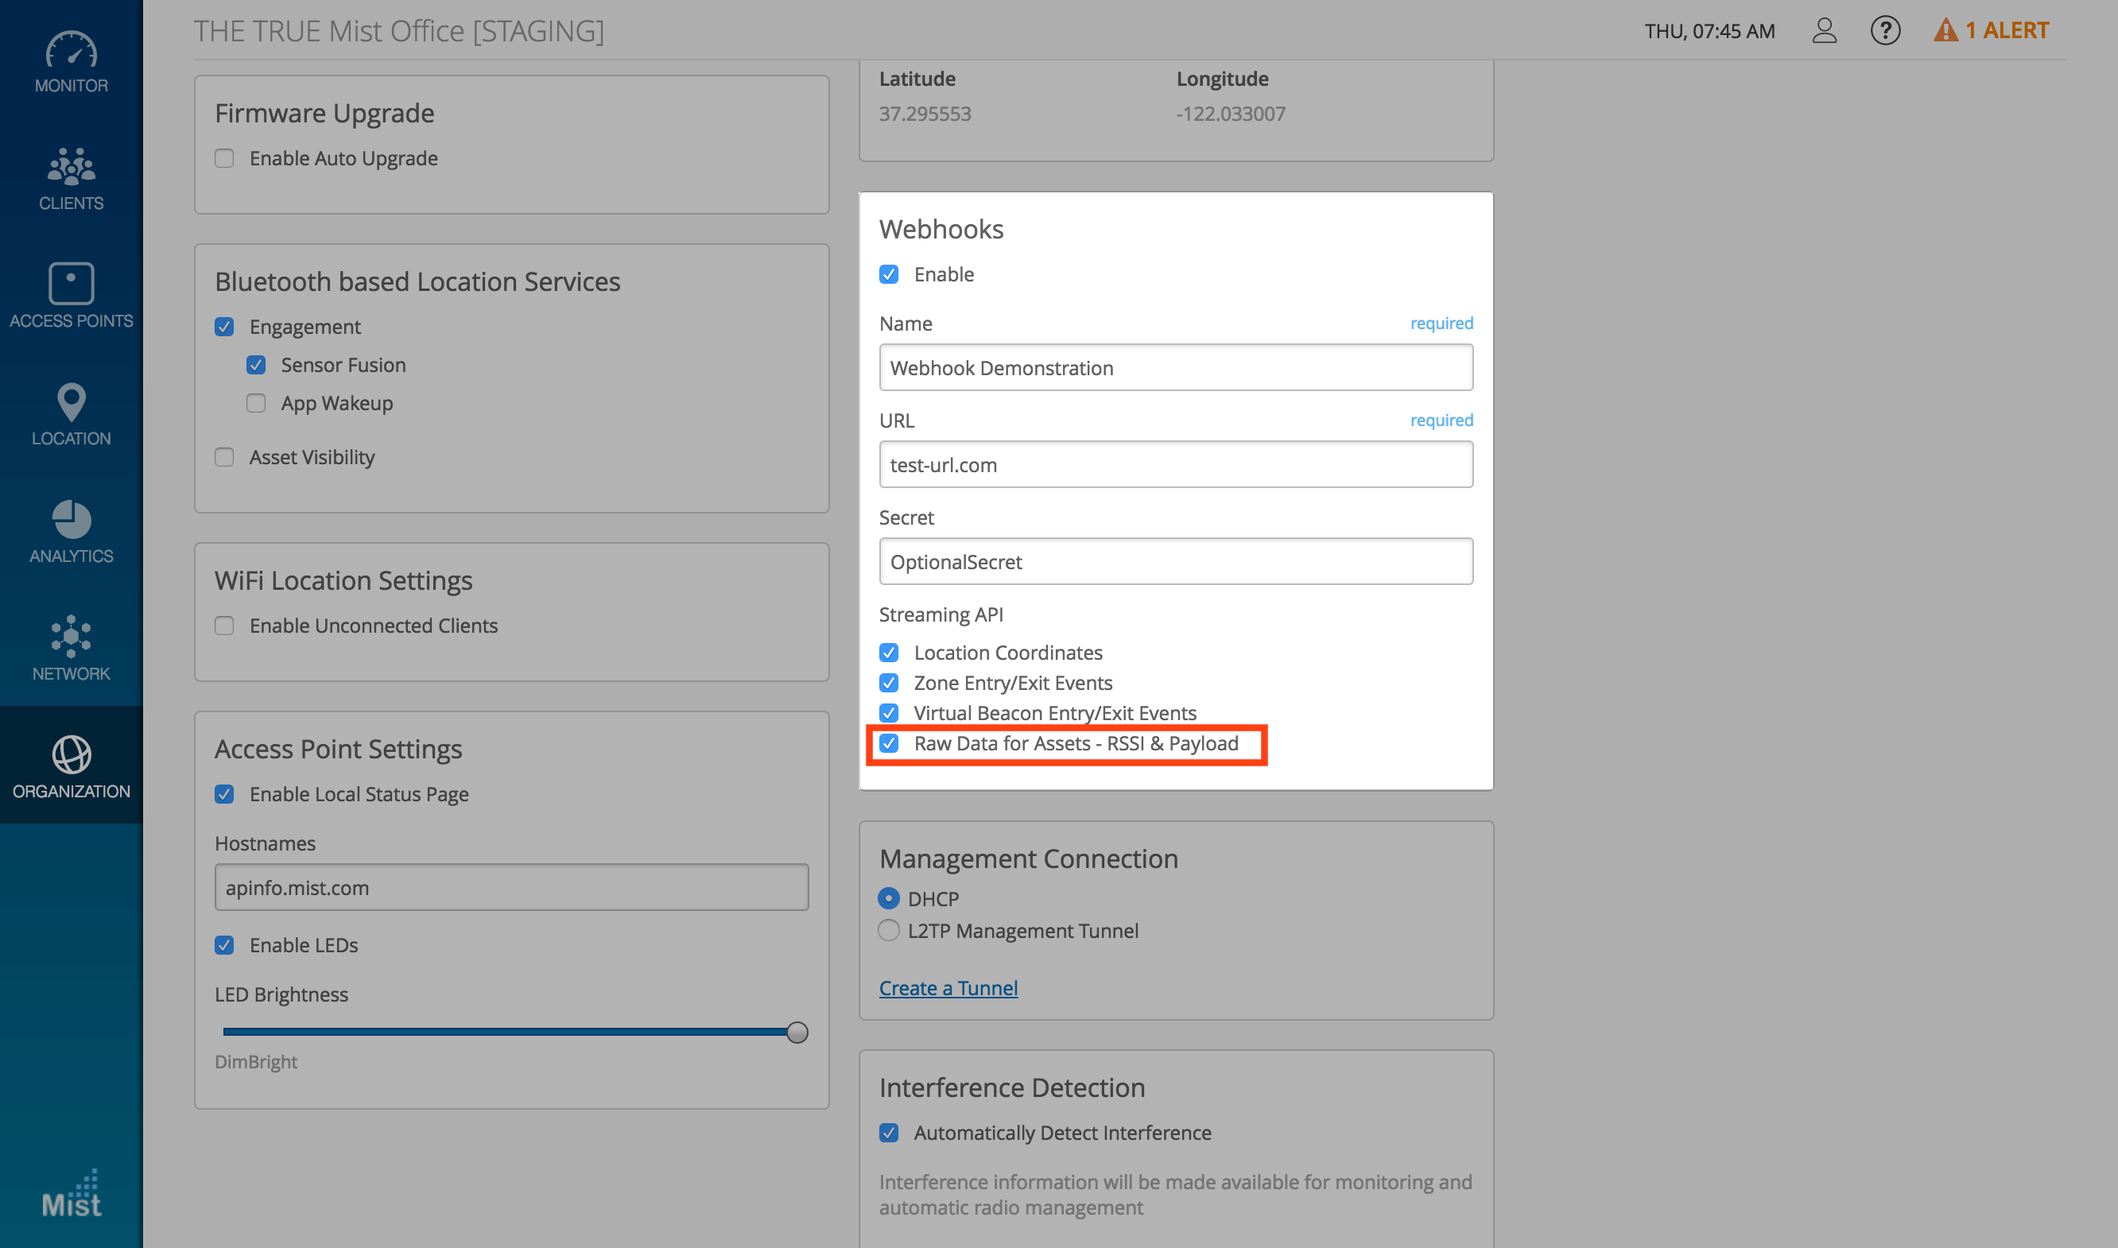Screen dimensions: 2118x1248
Task: Go to the Clients section icon
Action: [71, 166]
